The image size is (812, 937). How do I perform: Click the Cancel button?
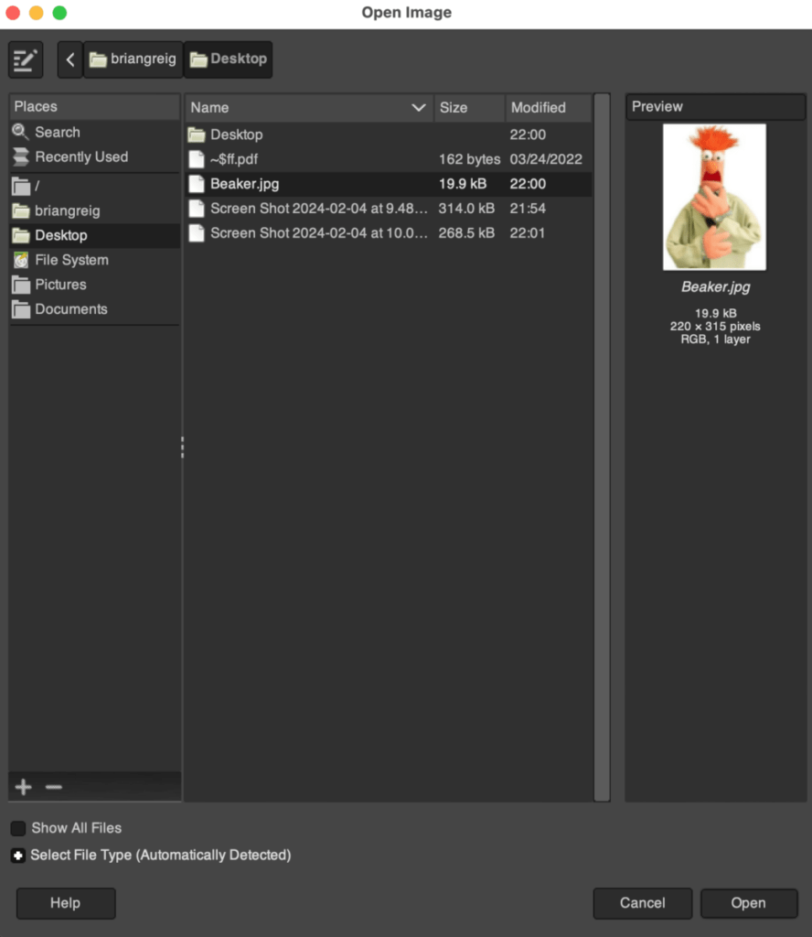[x=642, y=903]
